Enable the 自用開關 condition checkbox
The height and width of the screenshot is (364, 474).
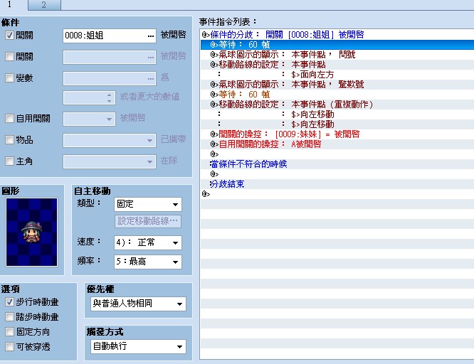[x=9, y=119]
